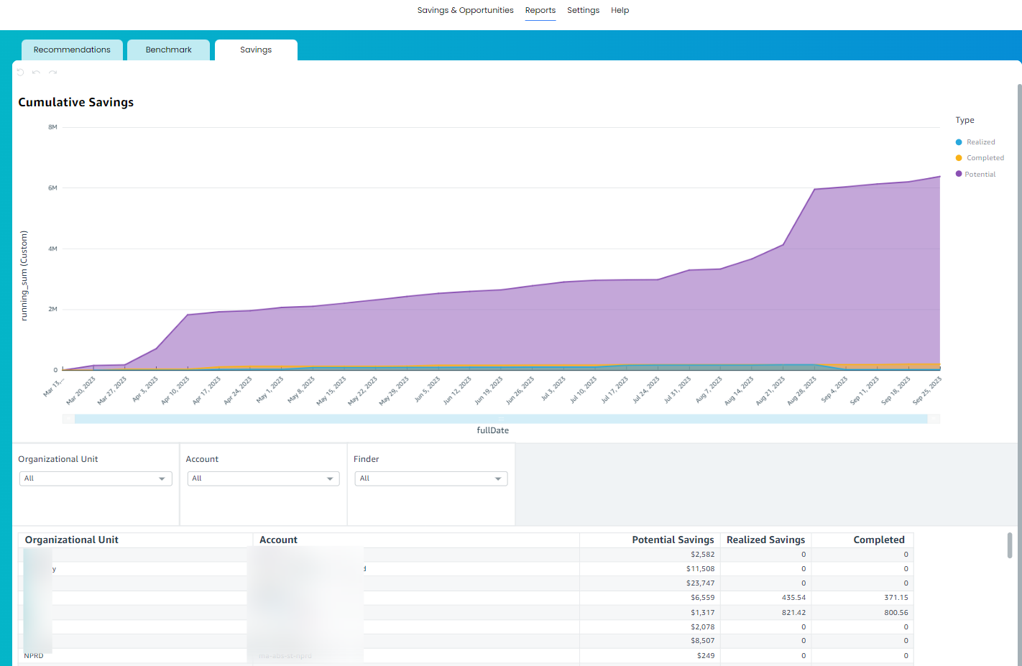Open the Reports menu item

pos(540,10)
